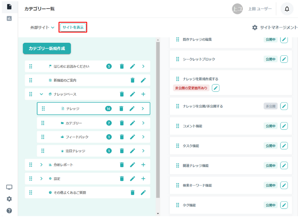Open the フィードバック subcategory arrow

(x=143, y=137)
